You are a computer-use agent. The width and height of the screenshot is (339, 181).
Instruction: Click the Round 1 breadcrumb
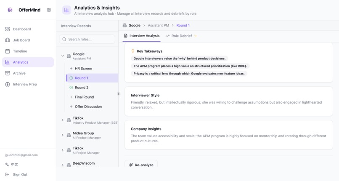pyautogui.click(x=183, y=25)
